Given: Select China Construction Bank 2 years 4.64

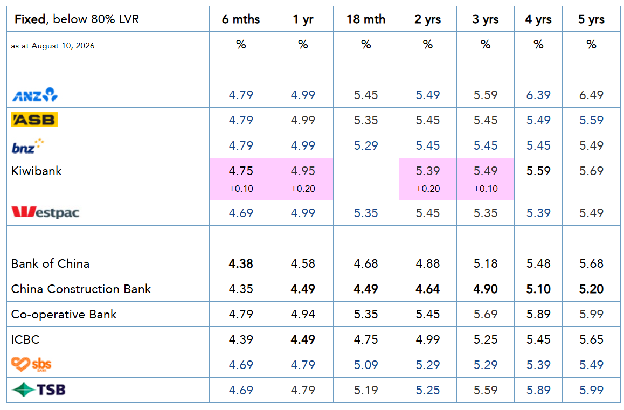Looking at the screenshot, I should pos(428,289).
